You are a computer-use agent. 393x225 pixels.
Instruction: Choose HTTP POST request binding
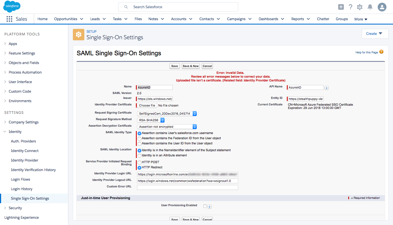pos(139,162)
